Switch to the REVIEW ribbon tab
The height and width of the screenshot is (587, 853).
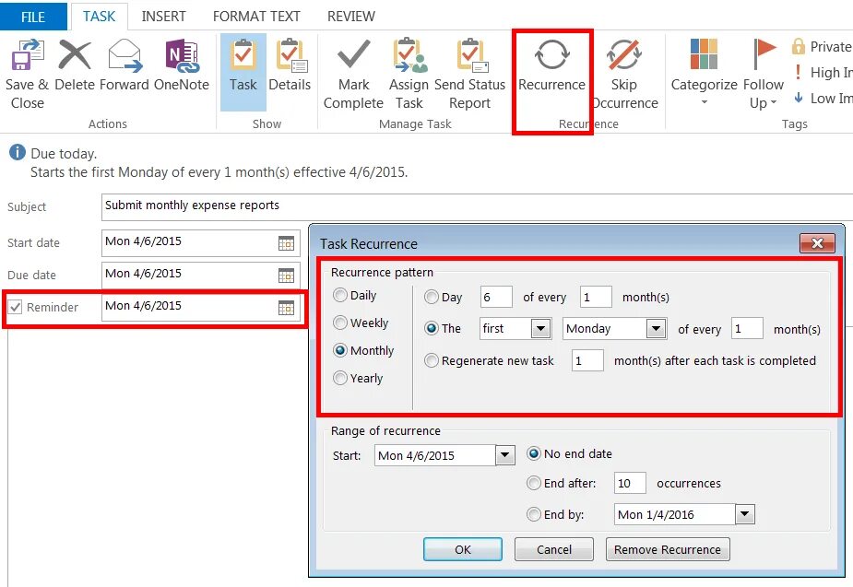(x=351, y=17)
